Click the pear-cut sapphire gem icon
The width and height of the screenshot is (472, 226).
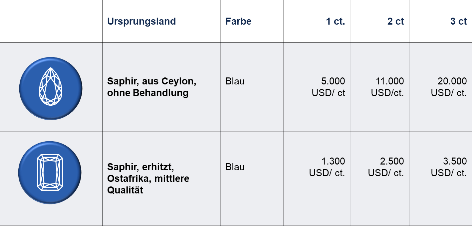(51, 88)
